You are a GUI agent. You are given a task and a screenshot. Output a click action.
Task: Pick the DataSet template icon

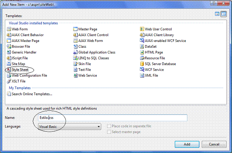coord(142,47)
